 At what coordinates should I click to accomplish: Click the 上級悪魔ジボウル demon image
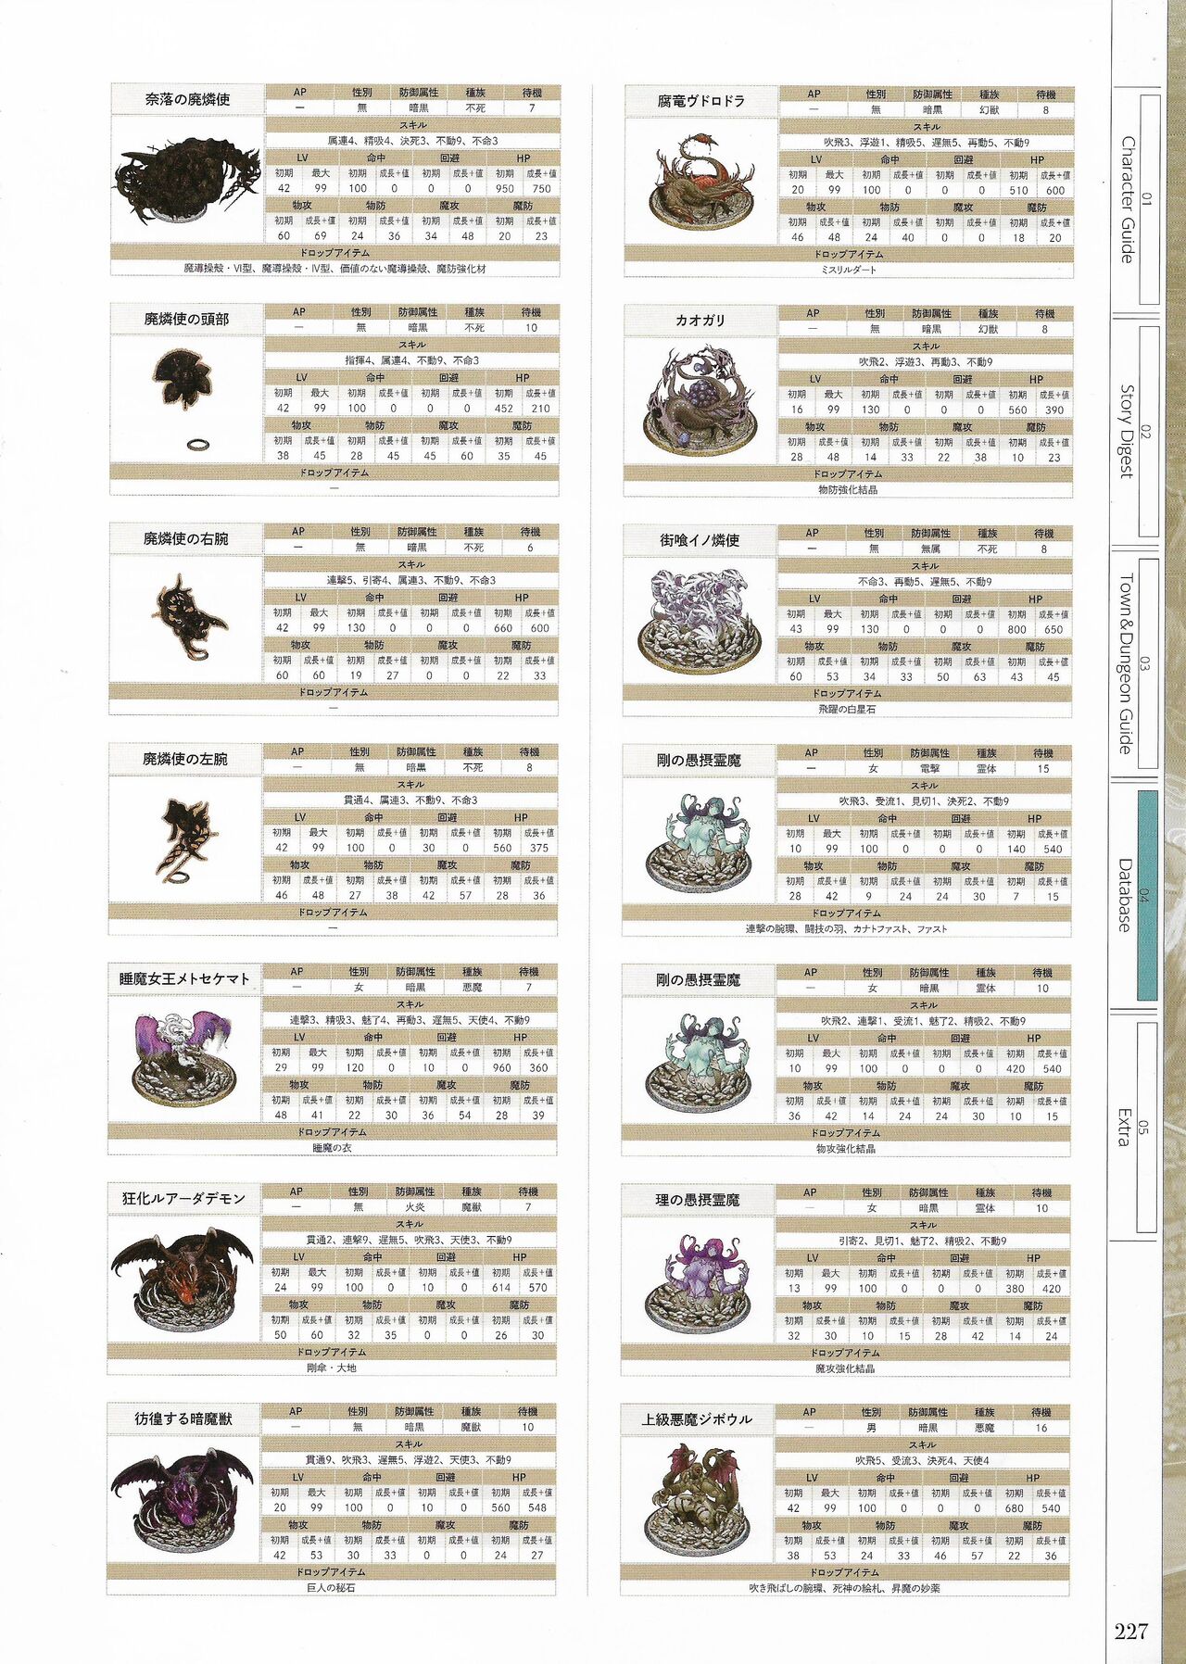(697, 1500)
